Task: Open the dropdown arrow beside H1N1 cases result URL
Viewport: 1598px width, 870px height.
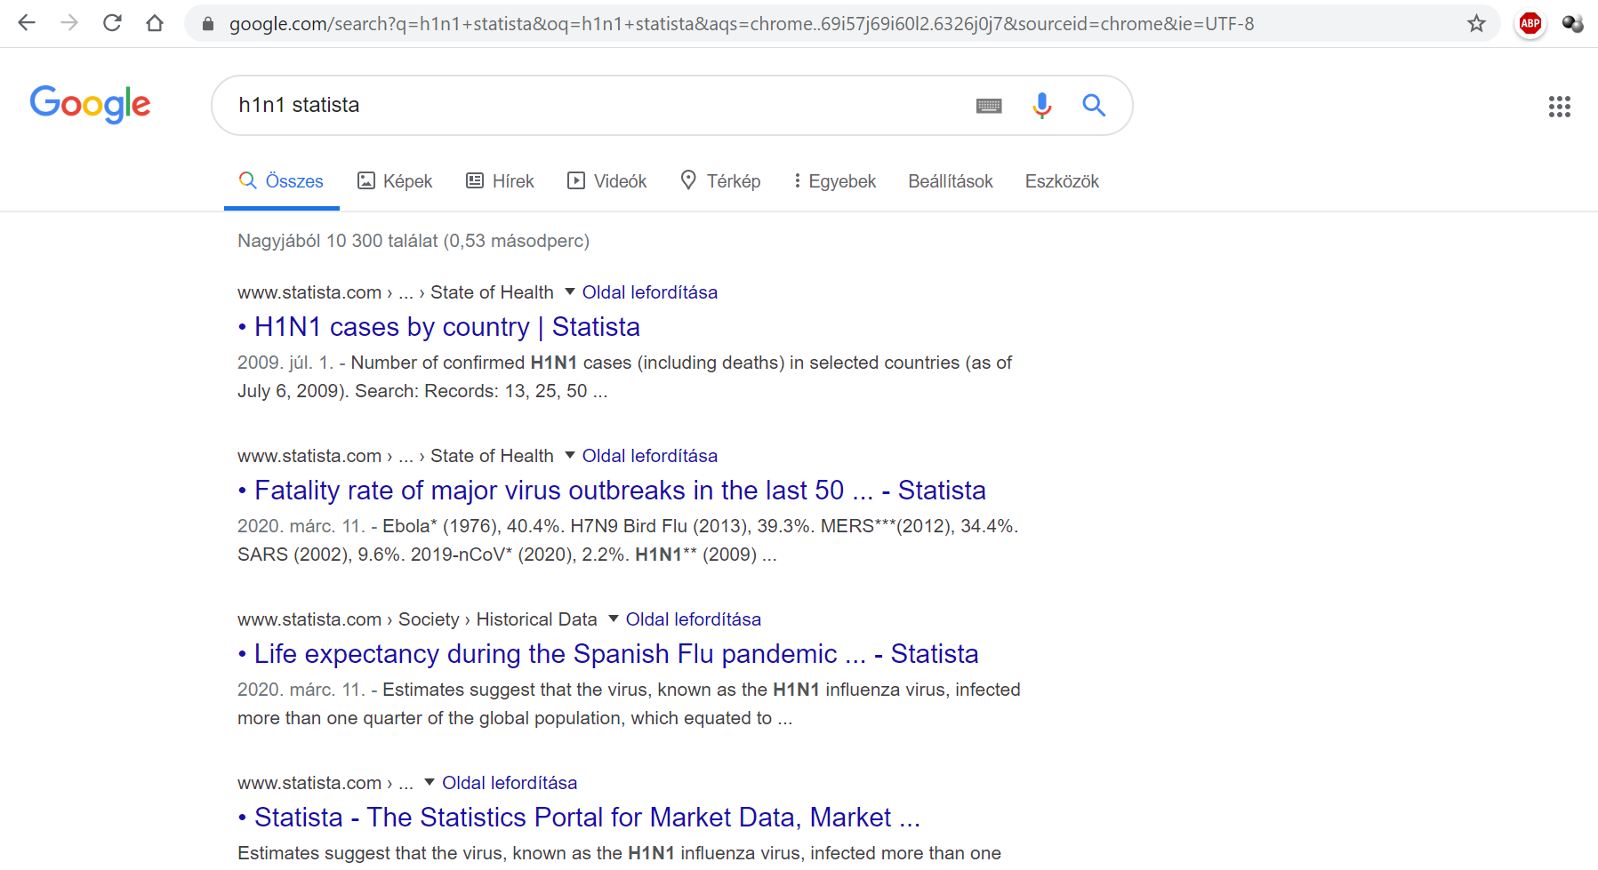Action: coord(570,291)
